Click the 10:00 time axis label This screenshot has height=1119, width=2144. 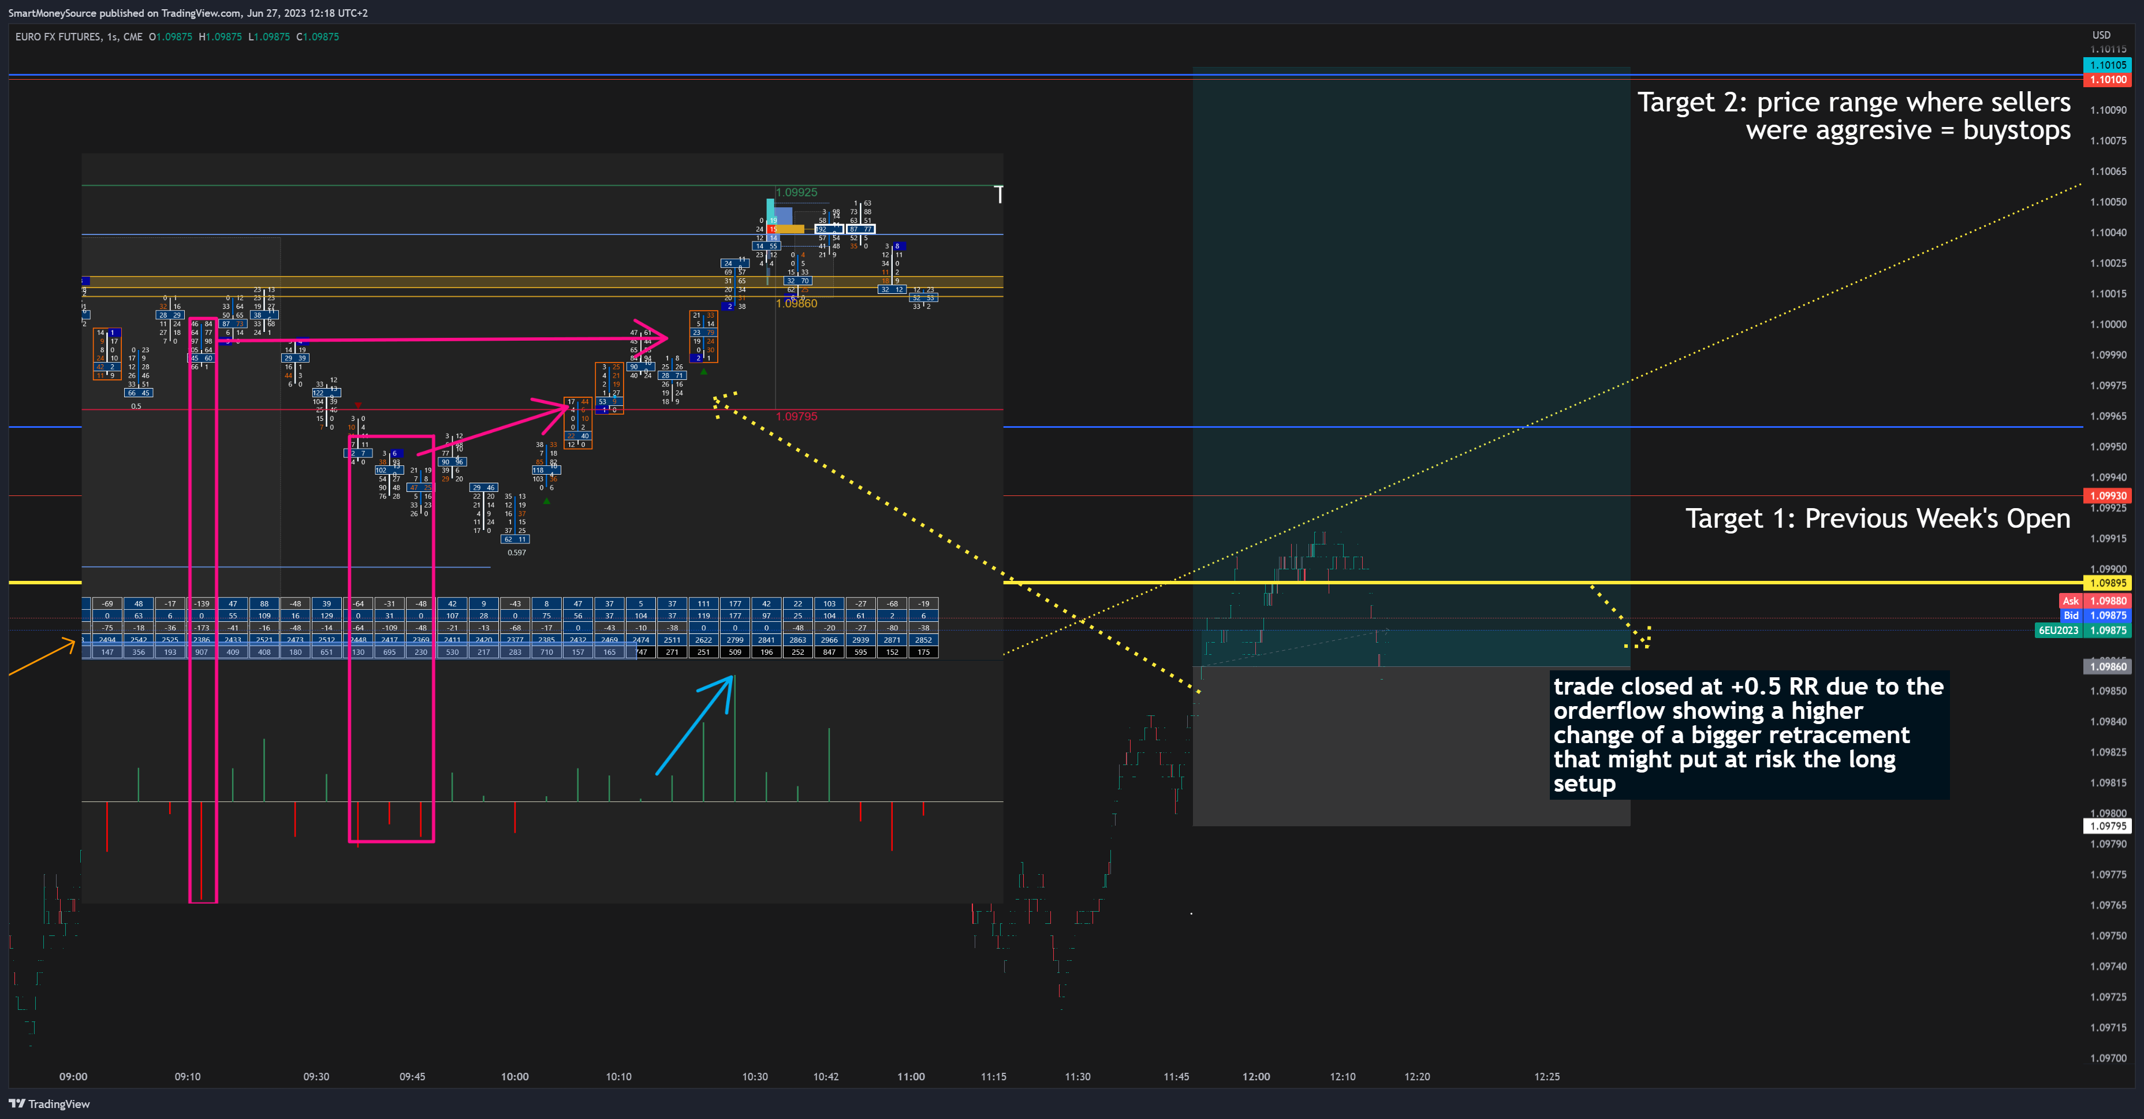[x=514, y=1077]
